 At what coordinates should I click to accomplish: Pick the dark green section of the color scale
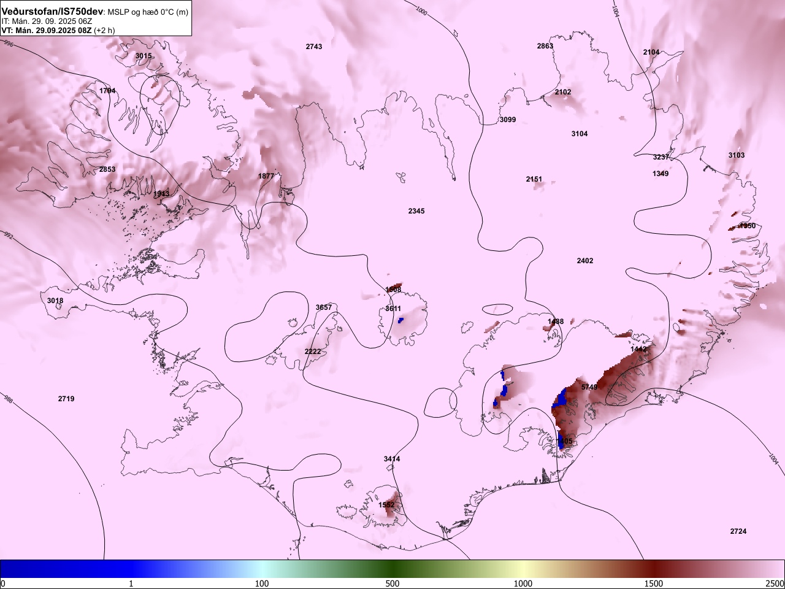[392, 569]
